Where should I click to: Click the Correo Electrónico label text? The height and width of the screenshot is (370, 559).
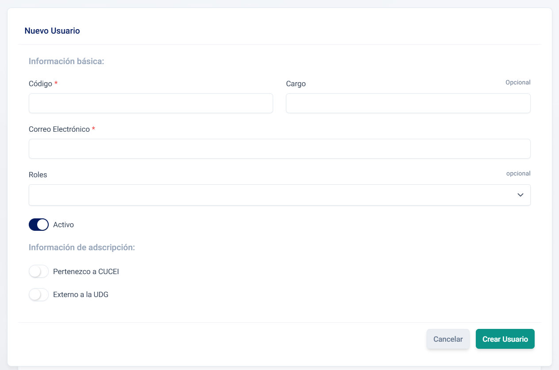coord(59,130)
